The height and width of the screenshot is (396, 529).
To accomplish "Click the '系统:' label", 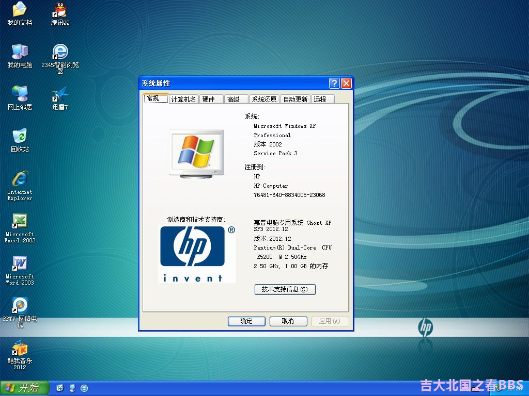I will (252, 117).
